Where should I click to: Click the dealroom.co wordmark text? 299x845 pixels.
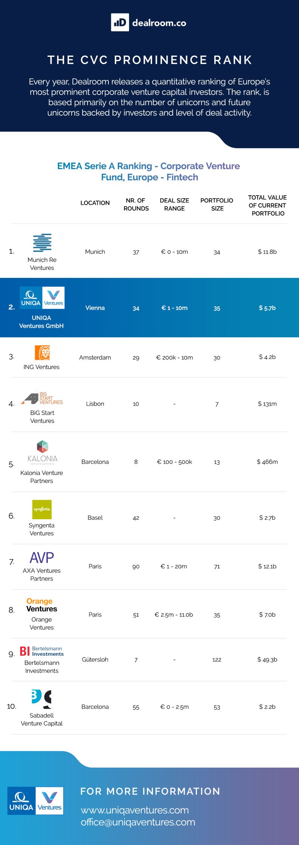[x=159, y=23]
